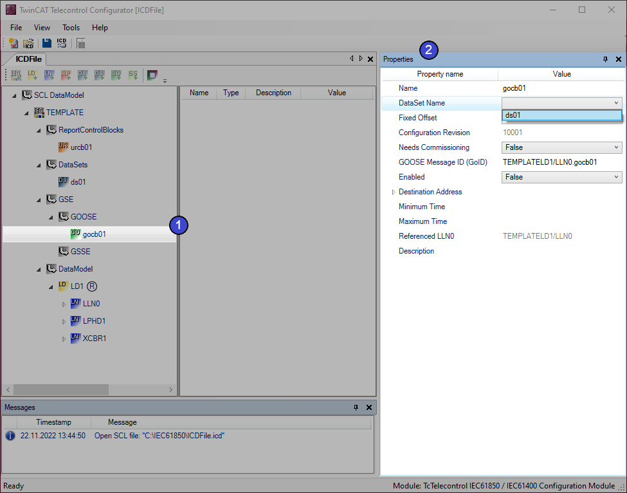This screenshot has width=627, height=493.
Task: Click the left tab scroll arrow
Action: coord(352,59)
